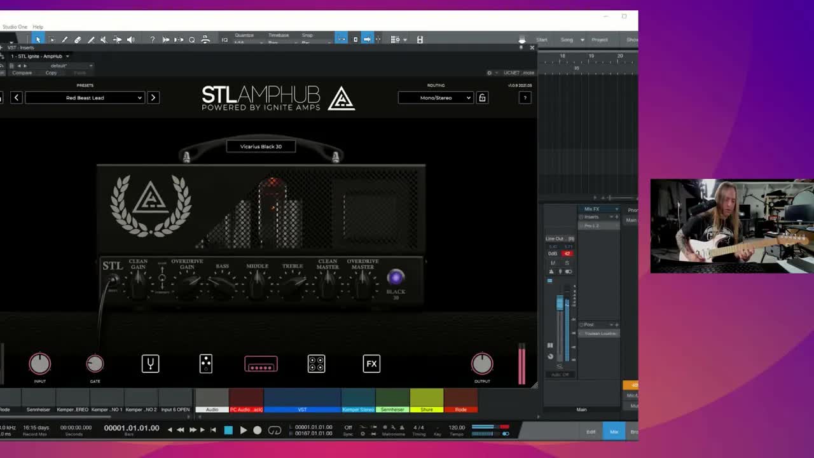The image size is (814, 458).
Task: Adjust the Output knob
Action: [482, 364]
